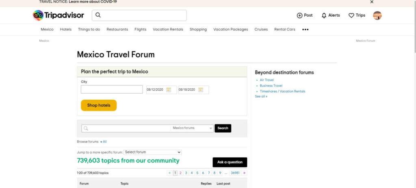The image size is (416, 188).
Task: Click the forum Search button
Action: tap(223, 128)
